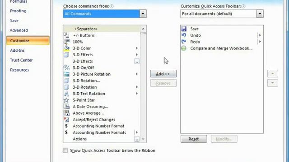Image resolution: width=289 pixels, height=162 pixels.
Task: Click the commands list scrollbar thumb
Action: tap(143, 33)
